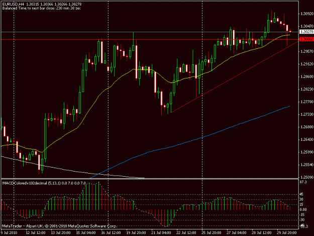Click the 22 Jul 12:00 time label

186,233
